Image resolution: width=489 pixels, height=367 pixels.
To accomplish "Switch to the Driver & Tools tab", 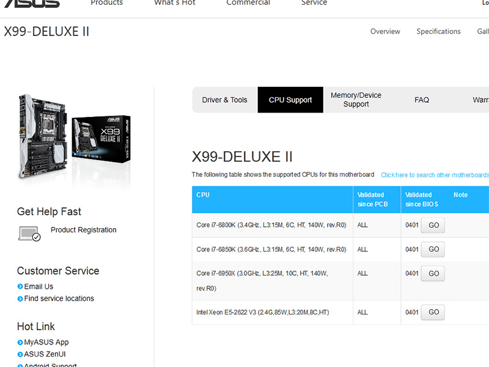I will pos(224,100).
